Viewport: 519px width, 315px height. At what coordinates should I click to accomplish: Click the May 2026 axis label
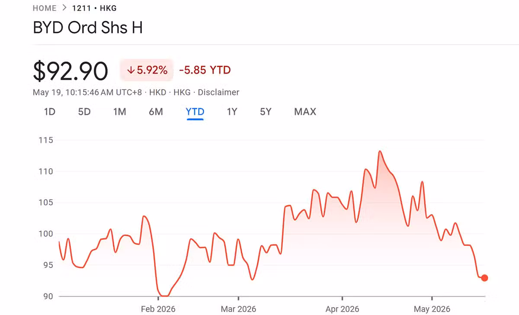pos(432,309)
